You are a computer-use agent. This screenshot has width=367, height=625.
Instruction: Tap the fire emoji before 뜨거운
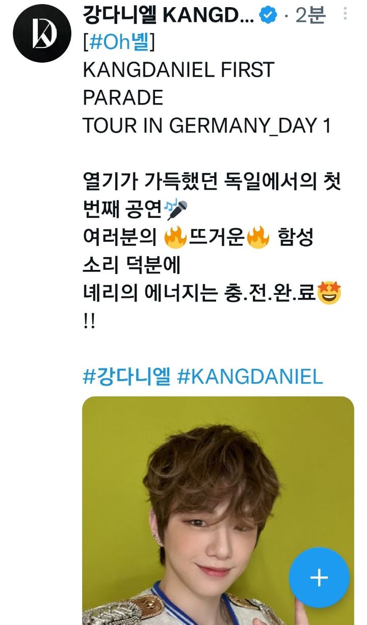[x=176, y=238]
